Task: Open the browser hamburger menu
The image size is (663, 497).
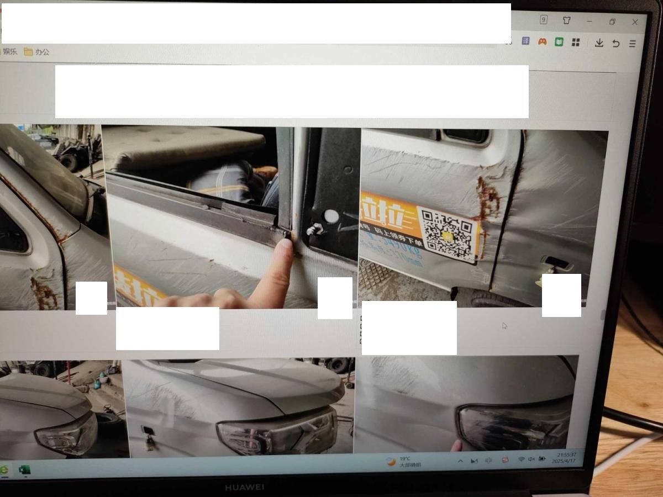Action: click(x=633, y=44)
